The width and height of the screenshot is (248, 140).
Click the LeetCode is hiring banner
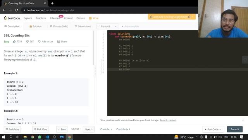pyautogui.click(x=172, y=17)
